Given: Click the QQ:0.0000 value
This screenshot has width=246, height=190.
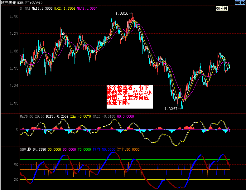Looking at the screenshot, I should [126, 116].
